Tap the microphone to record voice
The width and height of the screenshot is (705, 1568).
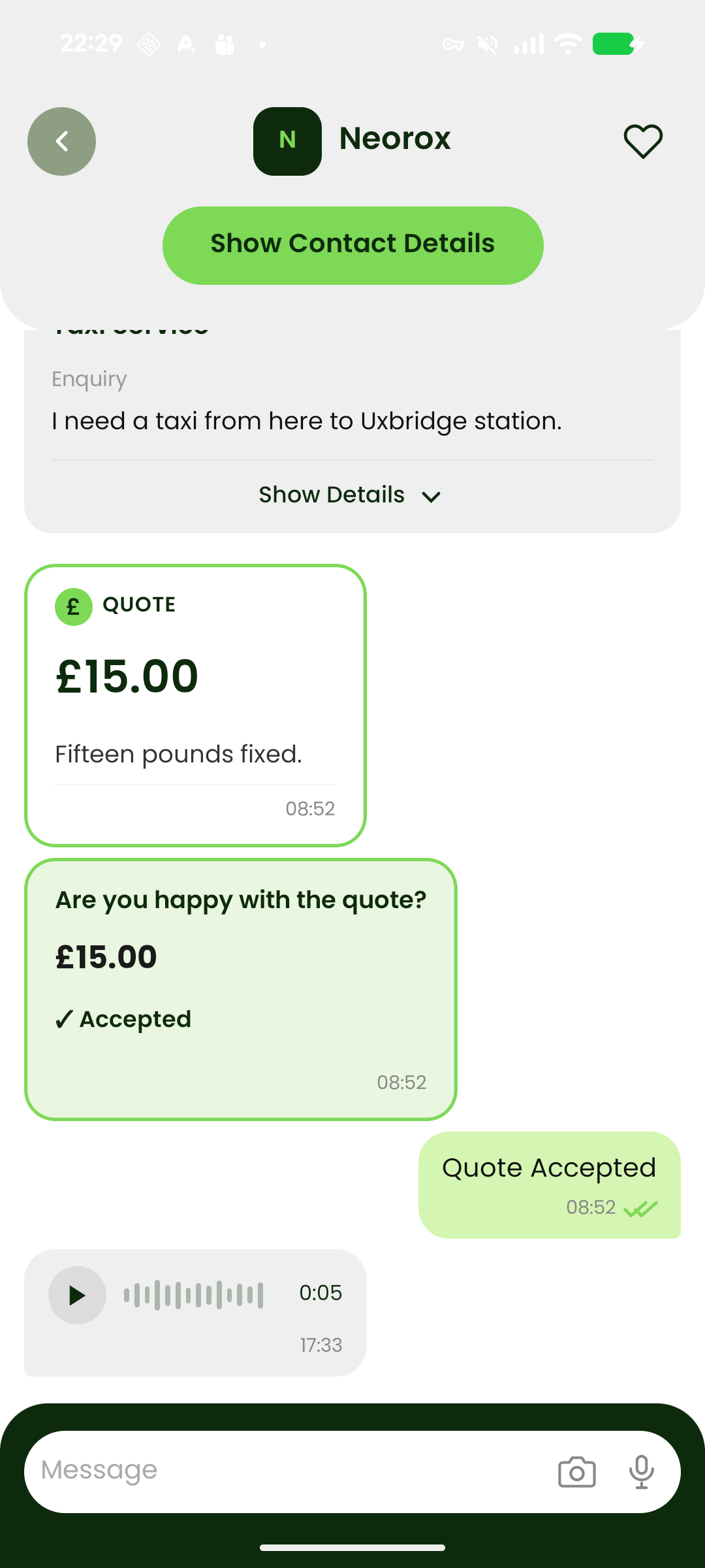coord(642,1472)
